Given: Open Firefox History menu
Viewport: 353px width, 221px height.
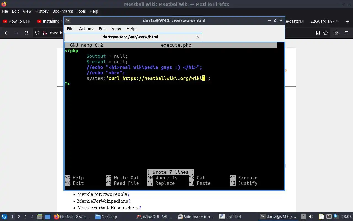Looking at the screenshot, I should click(x=42, y=11).
